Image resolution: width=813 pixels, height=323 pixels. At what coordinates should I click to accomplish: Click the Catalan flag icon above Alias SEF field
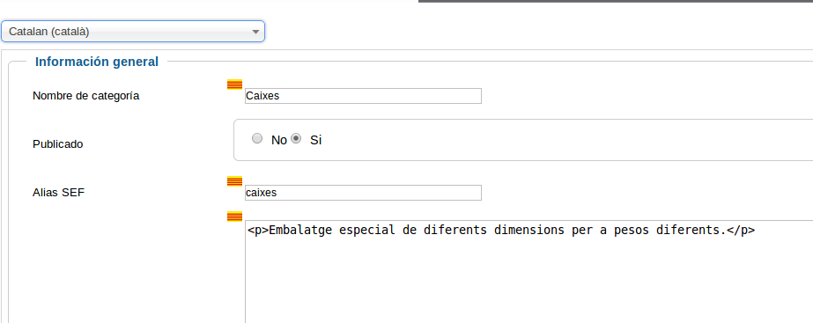point(235,181)
